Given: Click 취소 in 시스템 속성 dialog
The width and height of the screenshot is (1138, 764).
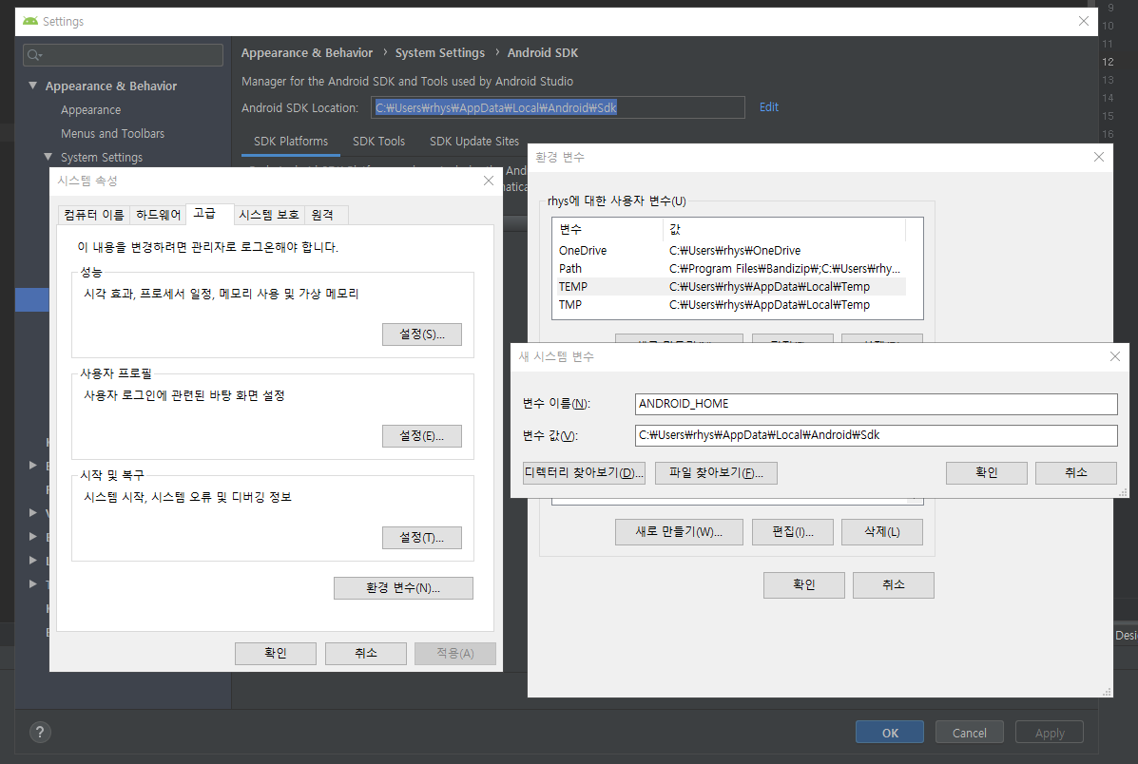Looking at the screenshot, I should point(366,654).
